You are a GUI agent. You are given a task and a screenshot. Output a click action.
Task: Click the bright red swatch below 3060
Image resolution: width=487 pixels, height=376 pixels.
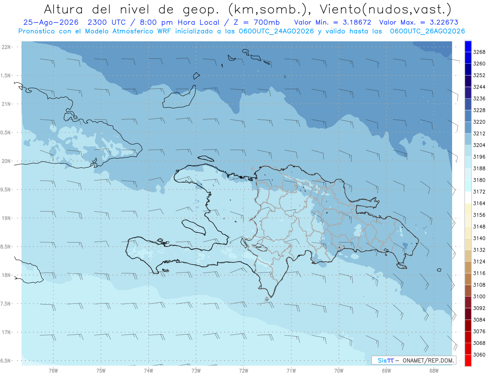468,360
